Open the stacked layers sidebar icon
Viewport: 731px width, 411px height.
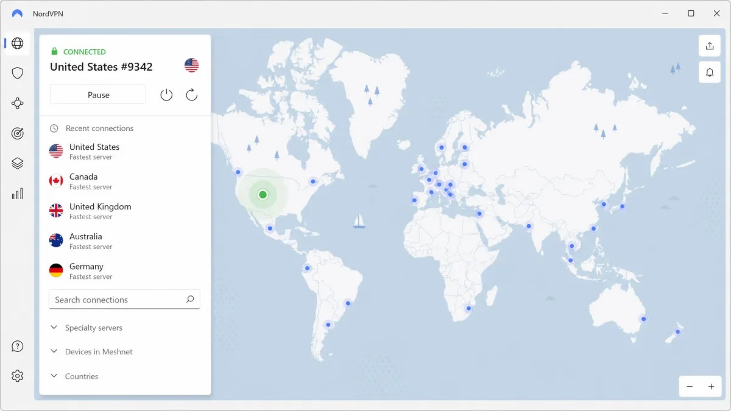click(18, 163)
